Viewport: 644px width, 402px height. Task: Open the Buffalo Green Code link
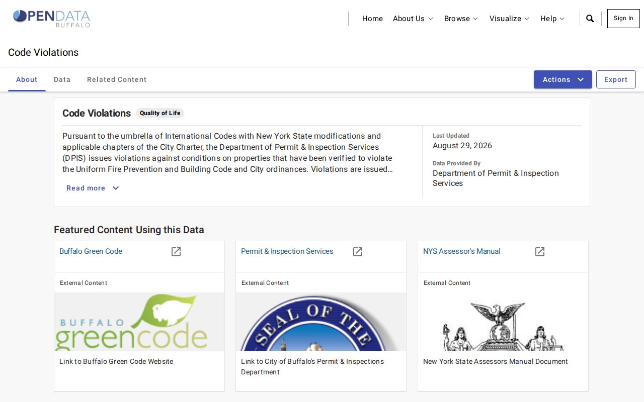[91, 251]
